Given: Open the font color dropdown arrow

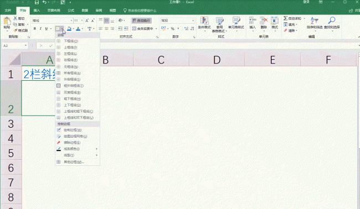Looking at the screenshot, I should tap(83, 29).
